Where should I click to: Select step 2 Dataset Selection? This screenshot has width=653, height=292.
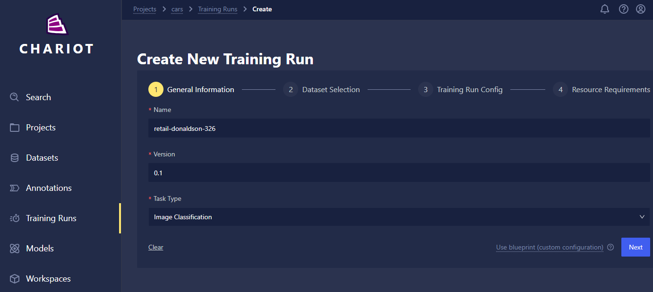click(322, 89)
